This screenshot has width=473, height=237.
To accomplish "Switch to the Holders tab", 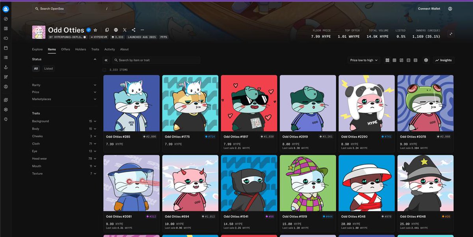I will pos(80,50).
